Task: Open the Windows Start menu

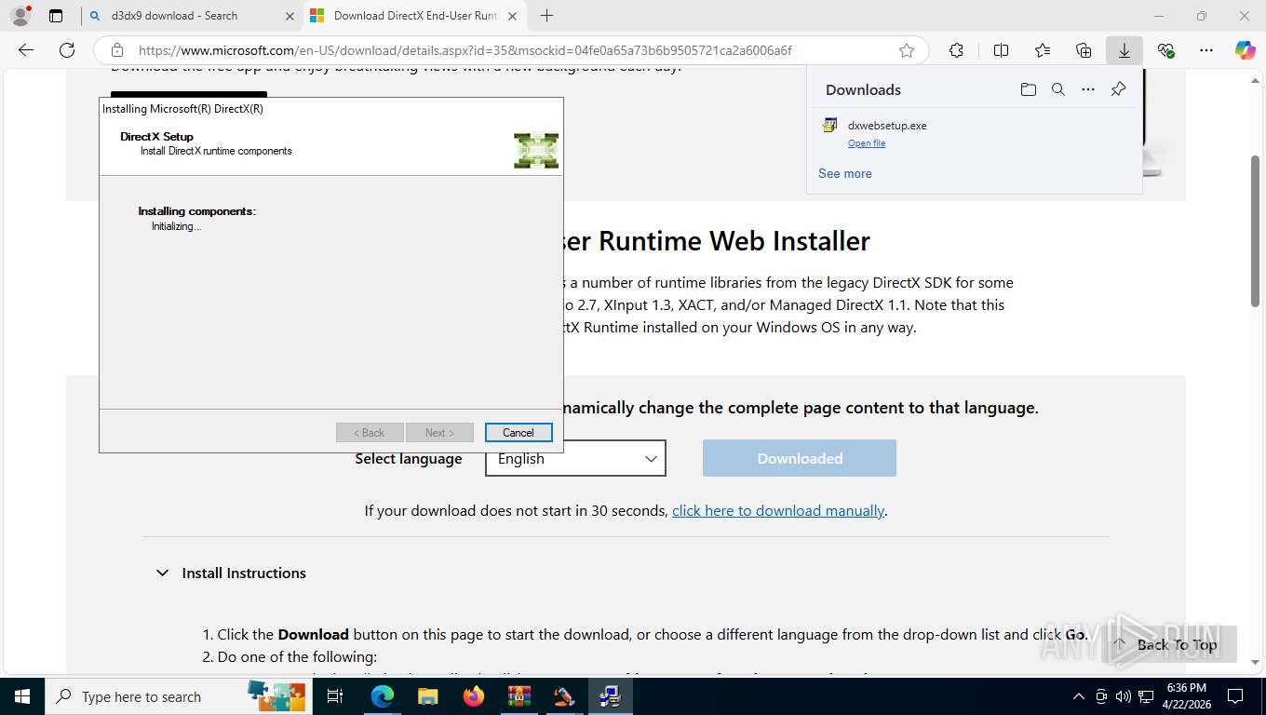Action: point(22,696)
